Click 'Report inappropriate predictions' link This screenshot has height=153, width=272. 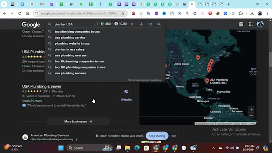pos(144,80)
